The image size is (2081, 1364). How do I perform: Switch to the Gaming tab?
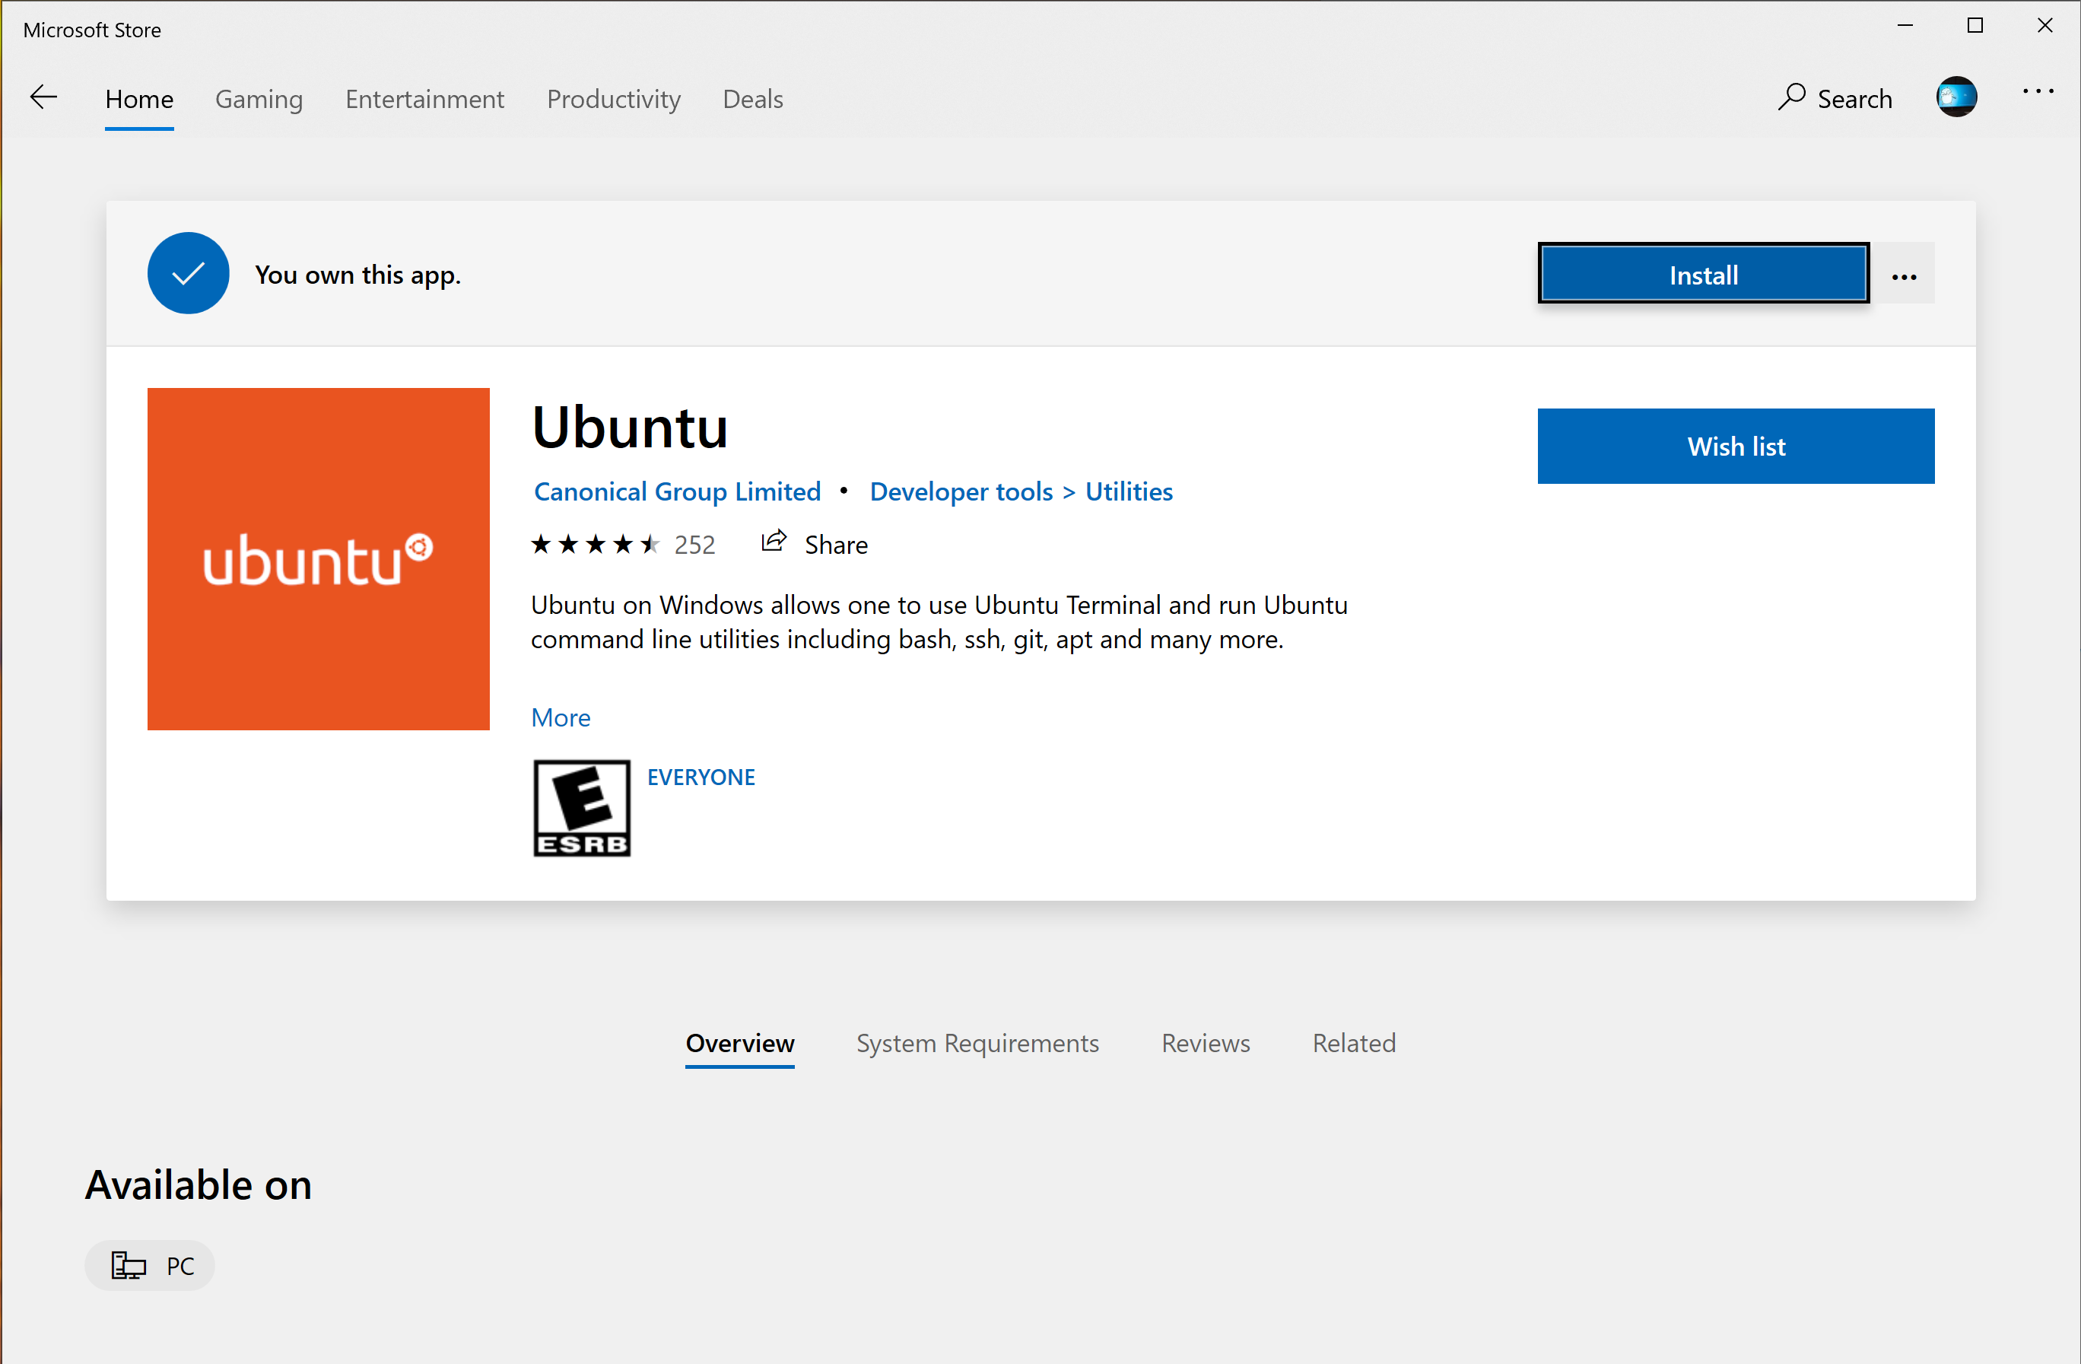point(258,99)
